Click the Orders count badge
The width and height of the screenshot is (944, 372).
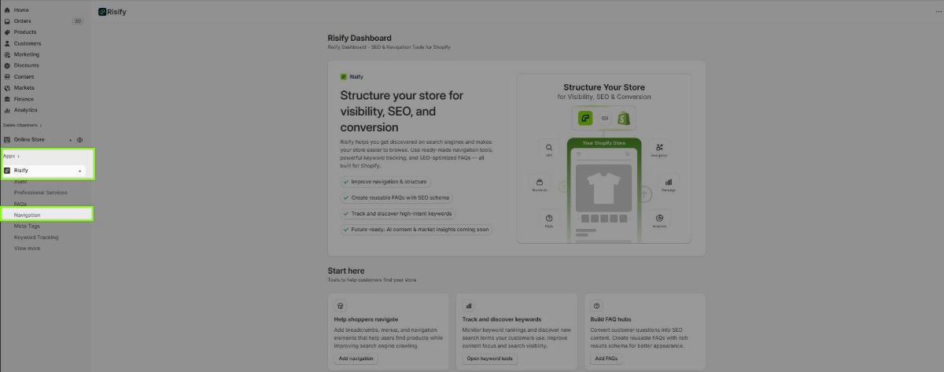(x=77, y=21)
